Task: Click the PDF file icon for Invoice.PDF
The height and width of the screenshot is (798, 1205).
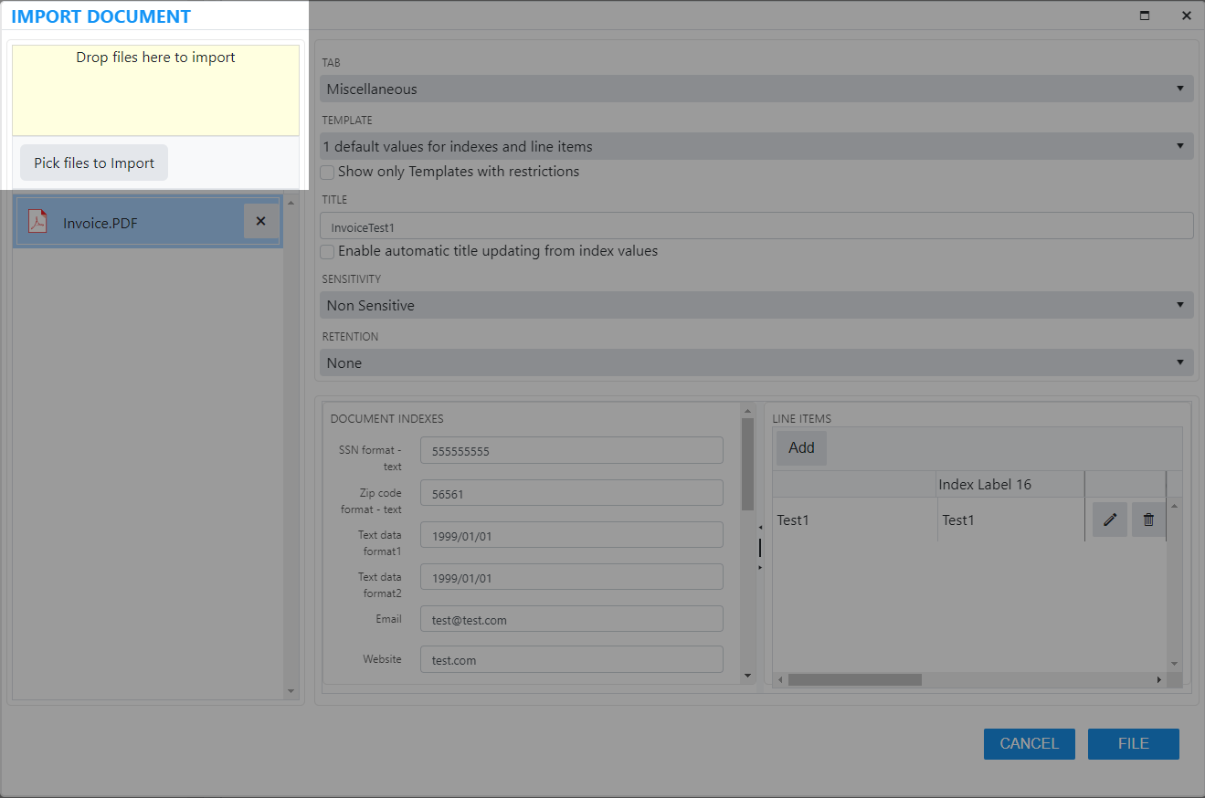Action: tap(37, 222)
